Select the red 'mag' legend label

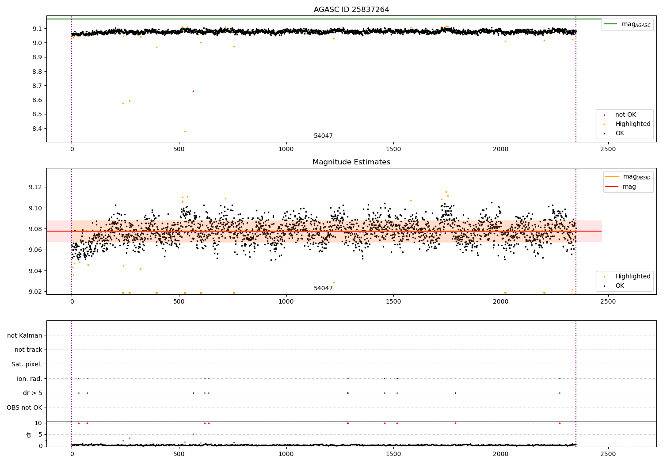[x=629, y=187]
